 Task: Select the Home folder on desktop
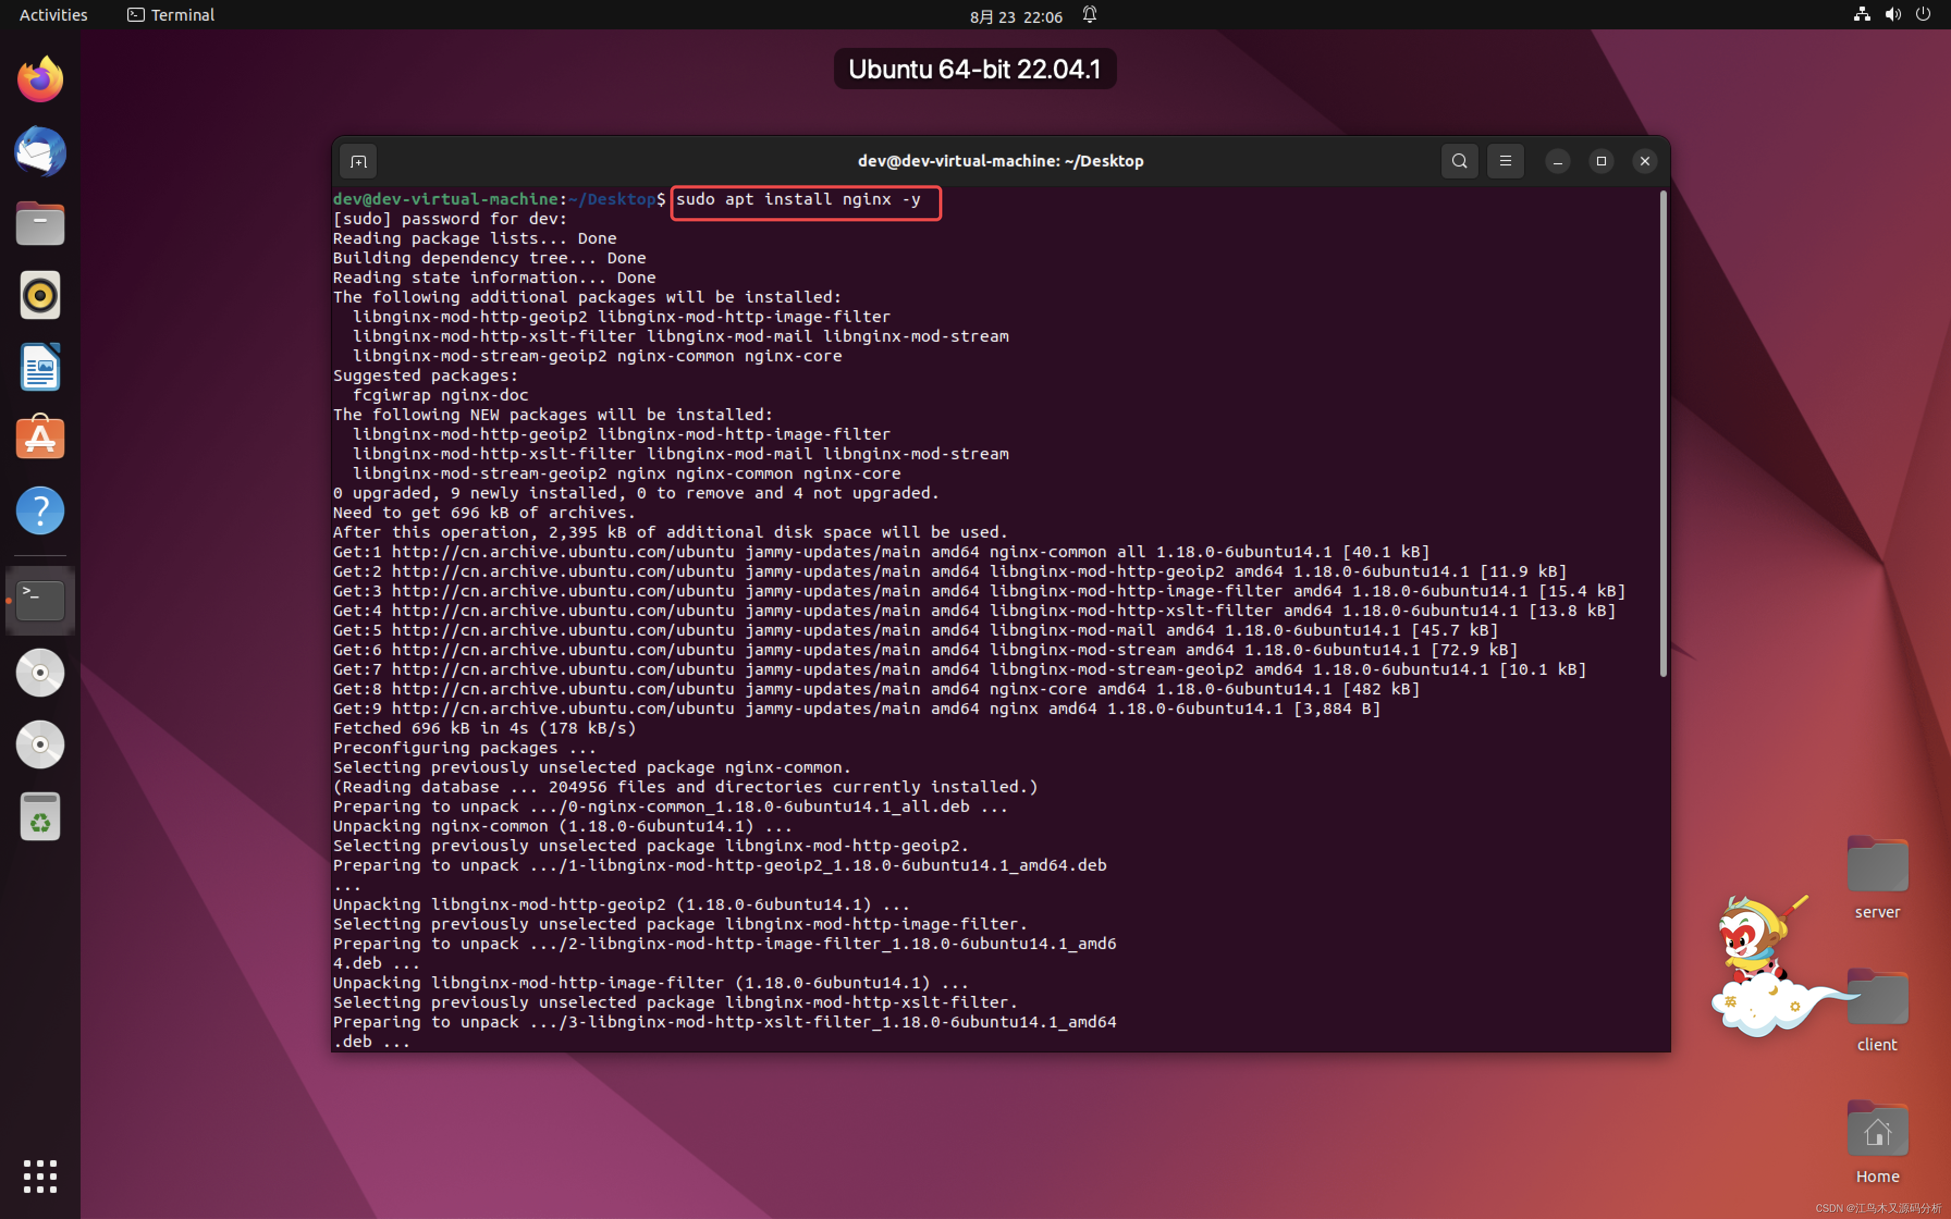tap(1877, 1141)
